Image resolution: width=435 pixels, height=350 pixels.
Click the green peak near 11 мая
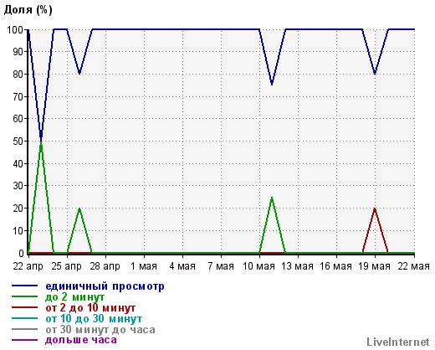click(272, 198)
